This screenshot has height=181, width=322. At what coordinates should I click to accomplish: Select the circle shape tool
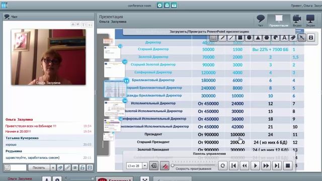pos(249,38)
